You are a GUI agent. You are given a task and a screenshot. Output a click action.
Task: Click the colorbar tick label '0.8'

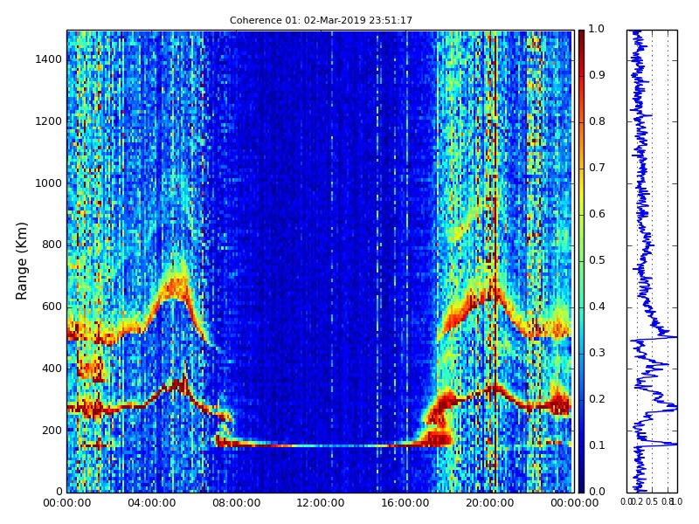click(x=597, y=121)
